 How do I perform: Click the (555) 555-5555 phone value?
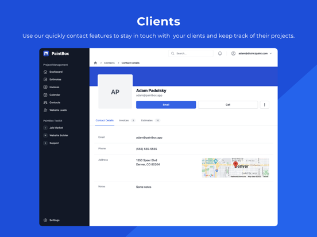146,149
